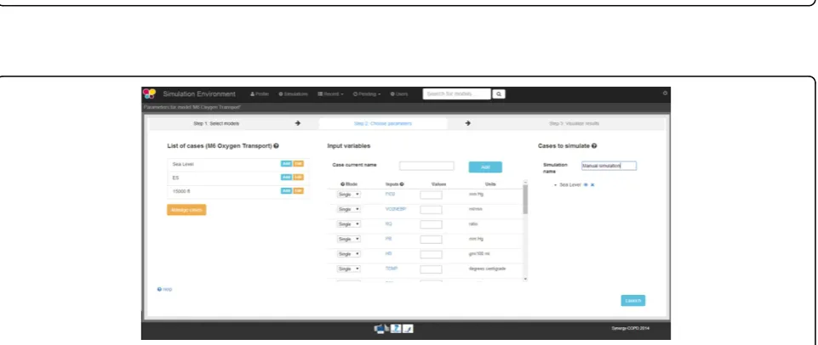Click the FIO2 value field
Image resolution: width=818 pixels, height=345 pixels.
[431, 195]
